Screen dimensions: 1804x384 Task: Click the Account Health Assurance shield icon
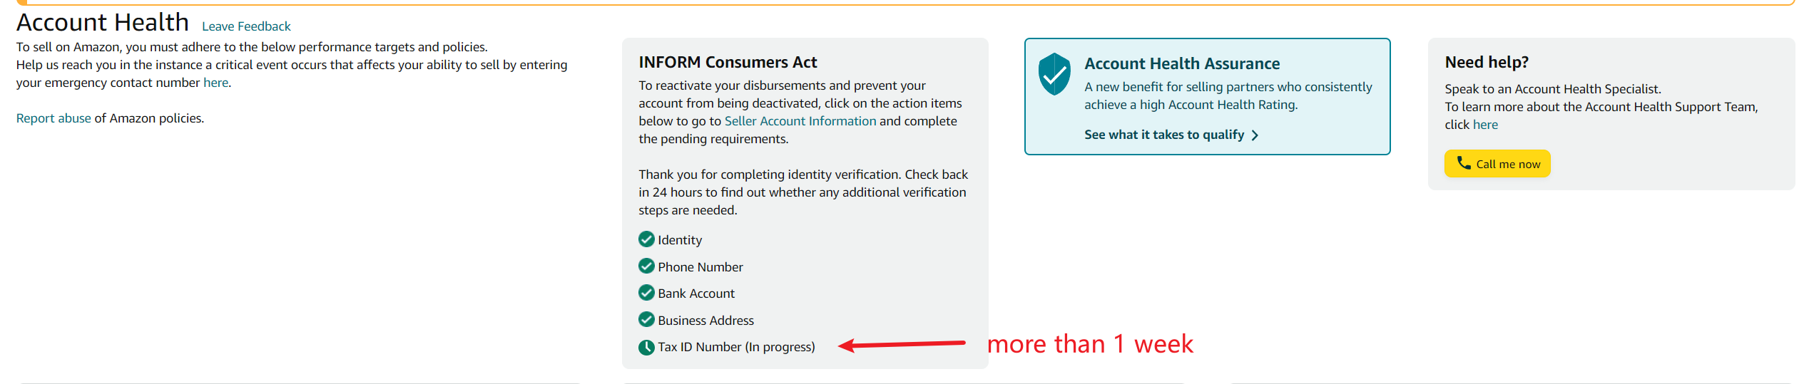point(1054,74)
